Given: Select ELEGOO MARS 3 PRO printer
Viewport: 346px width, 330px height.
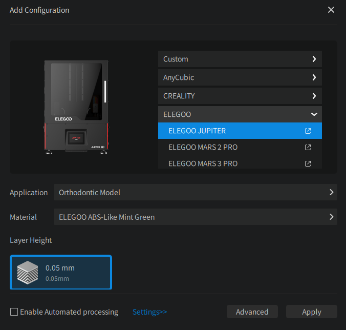Looking at the screenshot, I should pyautogui.click(x=225, y=163).
